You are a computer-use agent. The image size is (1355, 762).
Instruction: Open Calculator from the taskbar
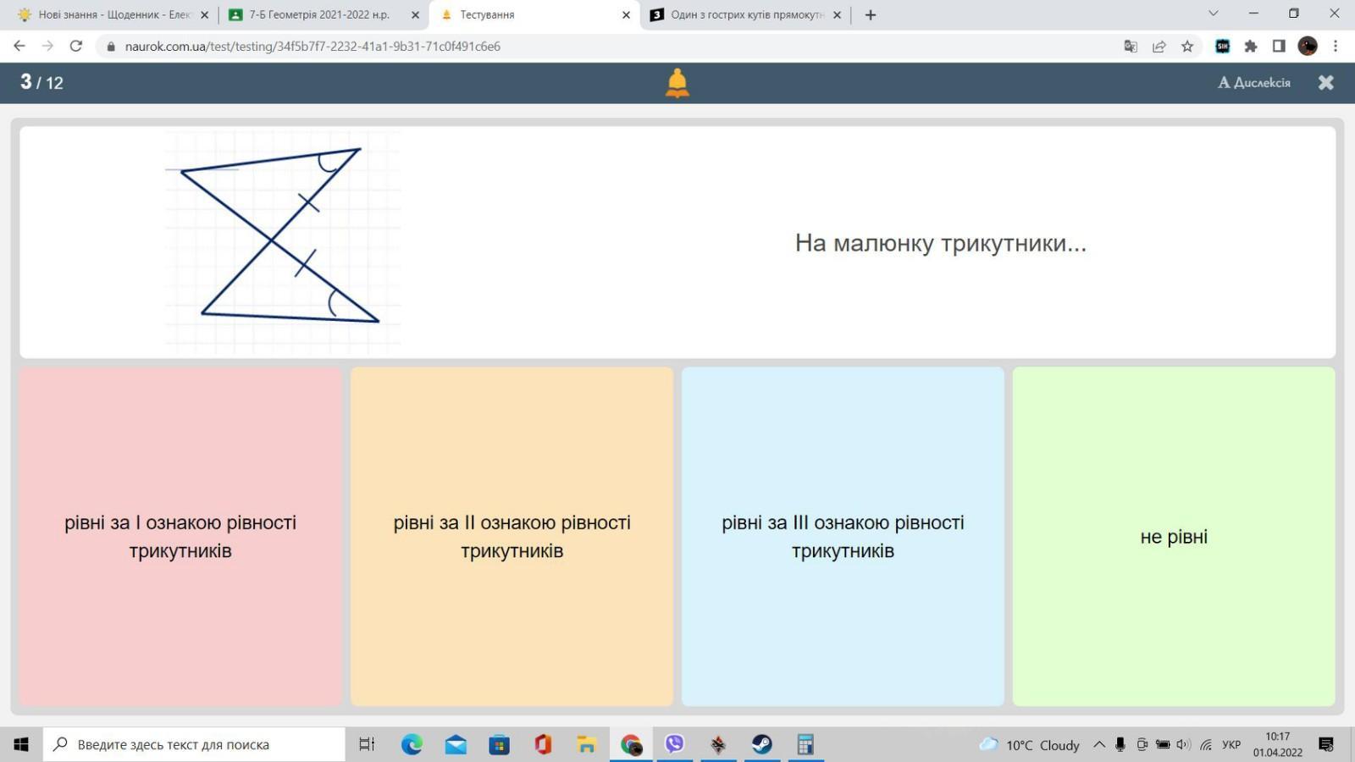[805, 744]
